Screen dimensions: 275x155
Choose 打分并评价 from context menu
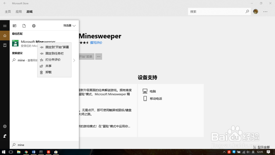(x=54, y=60)
